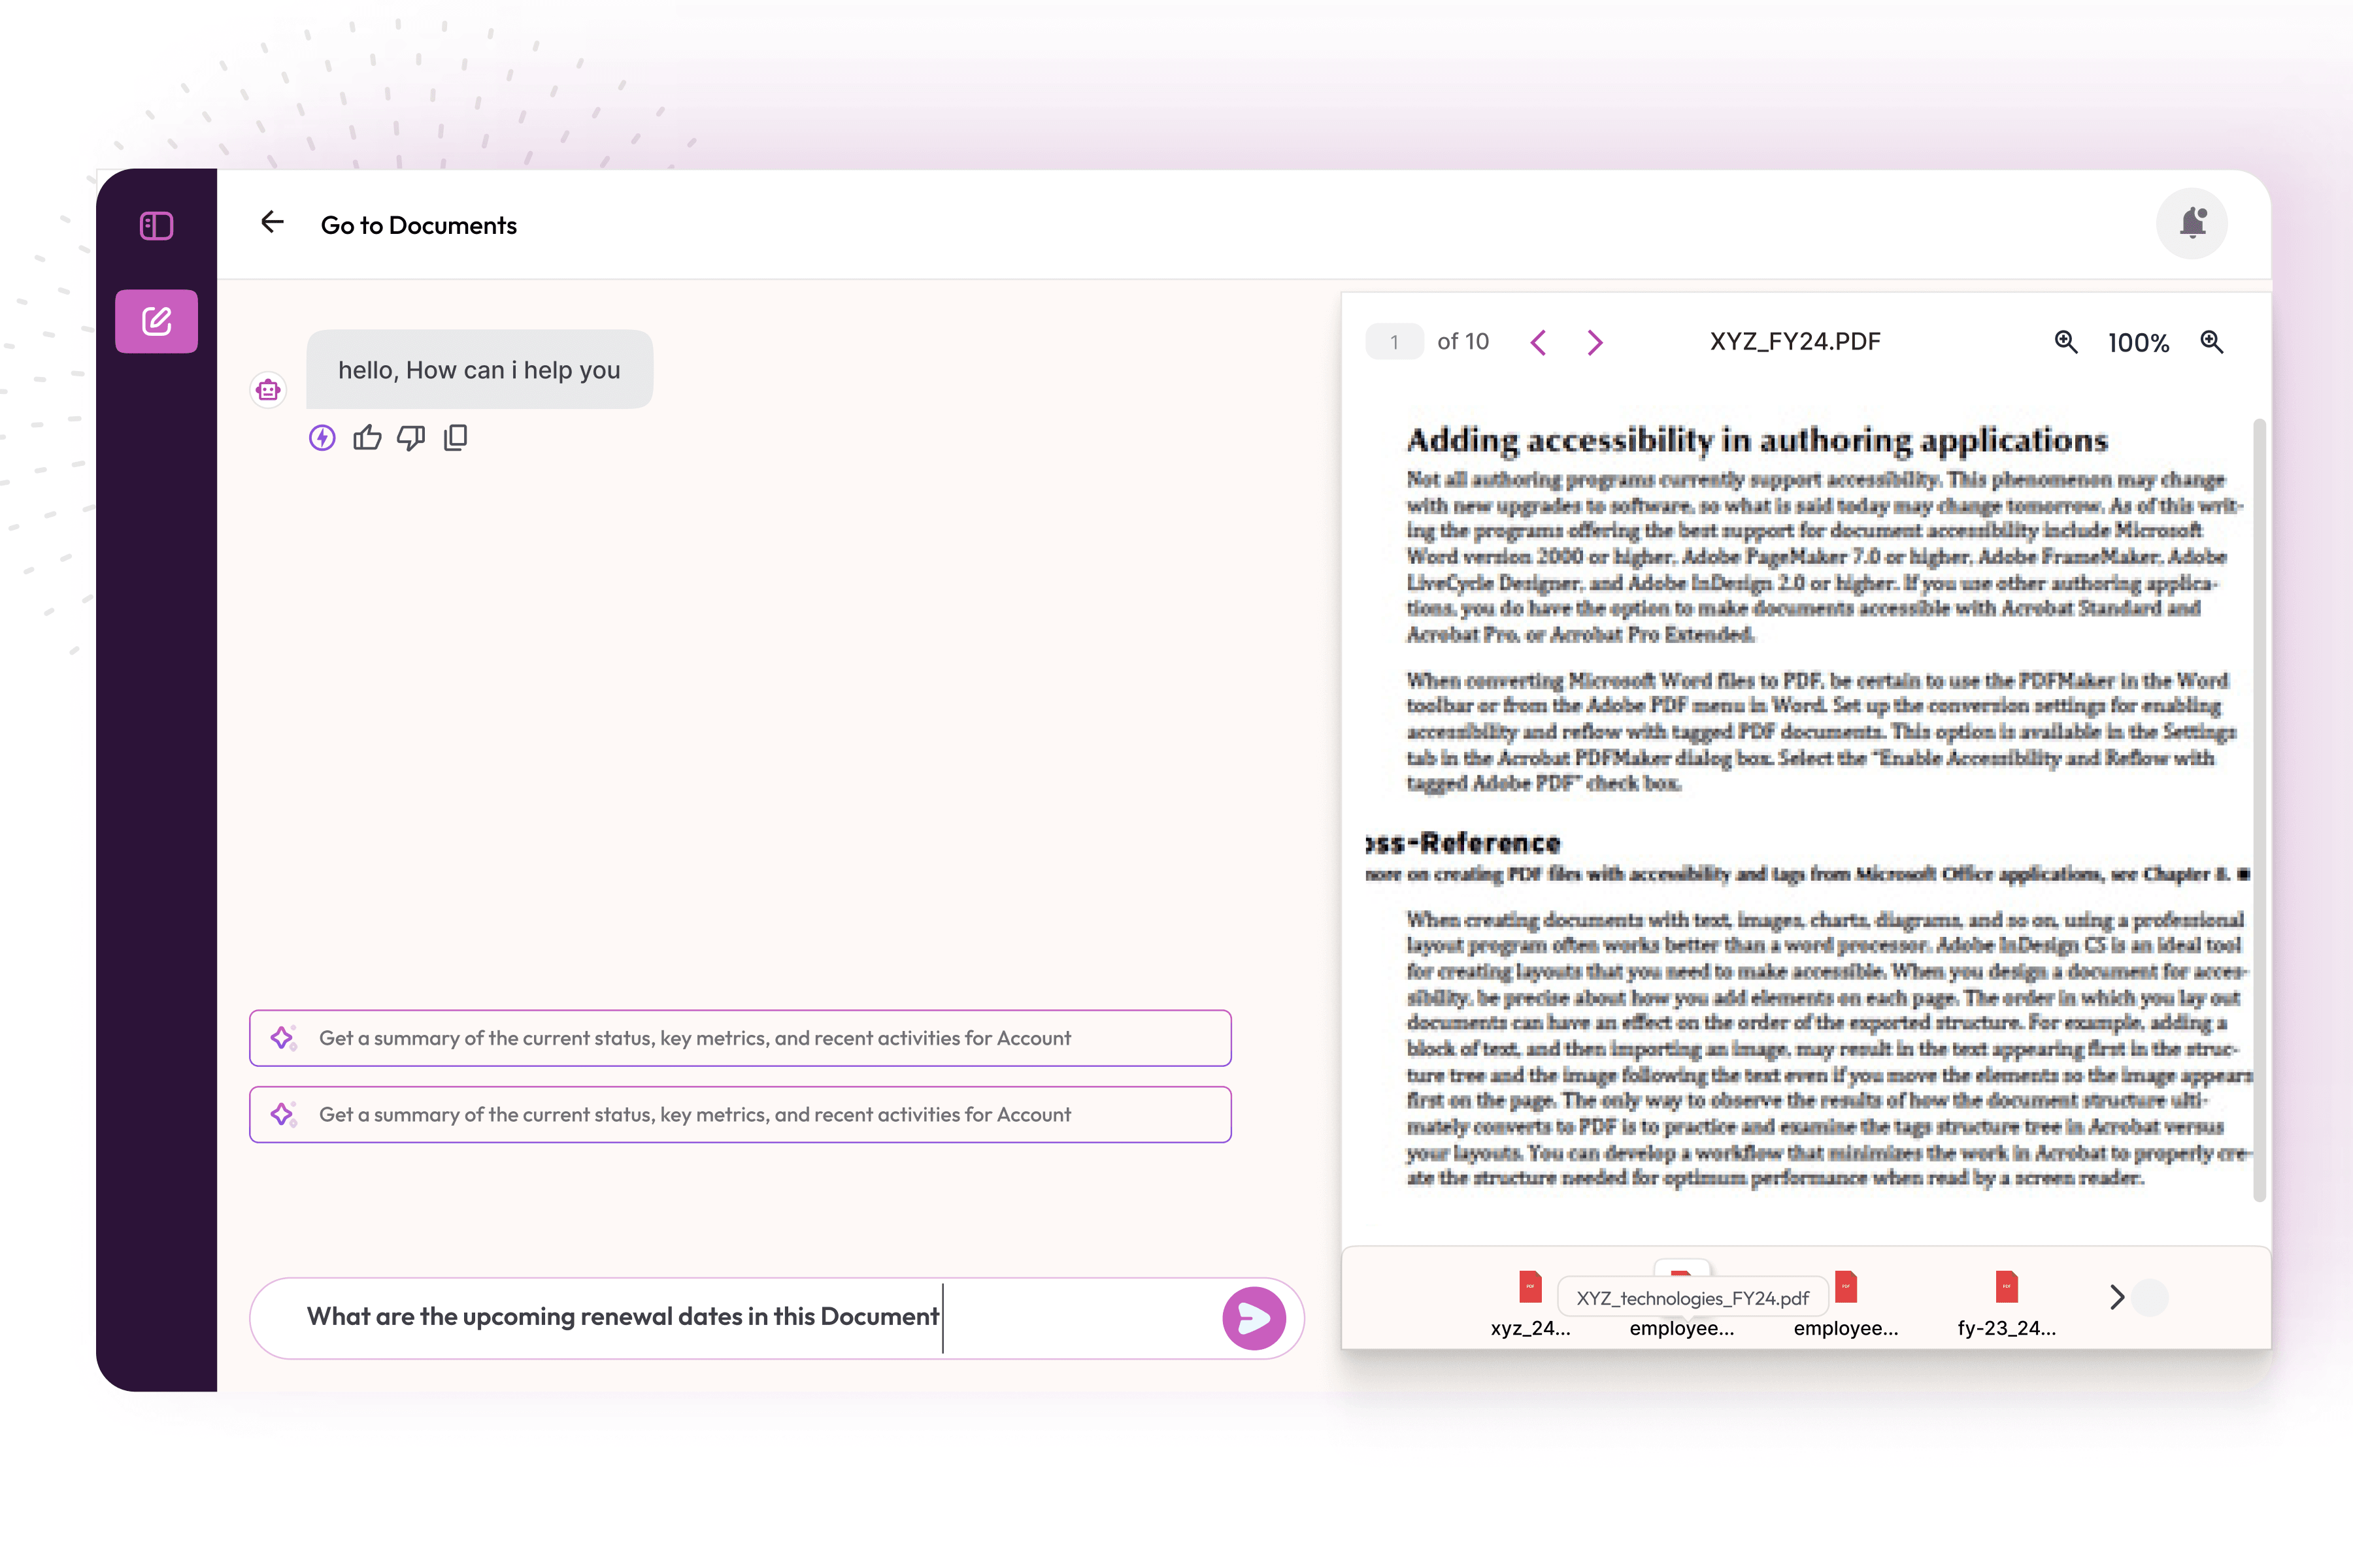Click the purple new chat edit icon
Screen dimensions: 2353x1568
click(x=156, y=321)
